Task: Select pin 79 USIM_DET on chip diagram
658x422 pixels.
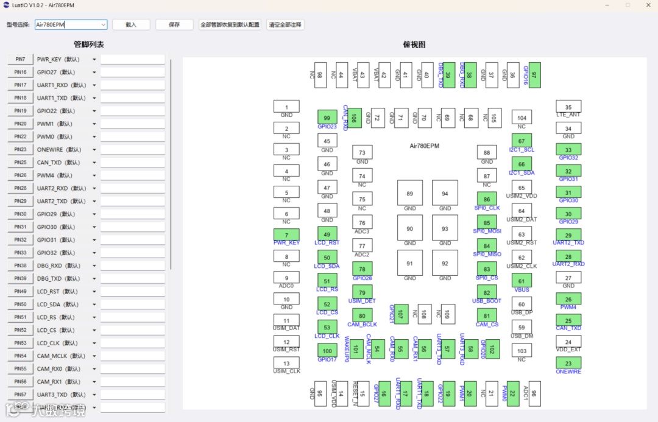Action: [362, 292]
